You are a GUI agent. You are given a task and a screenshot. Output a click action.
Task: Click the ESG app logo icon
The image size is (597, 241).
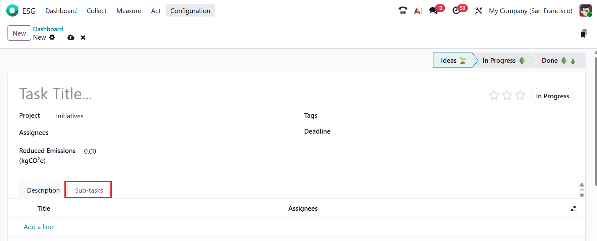click(12, 11)
